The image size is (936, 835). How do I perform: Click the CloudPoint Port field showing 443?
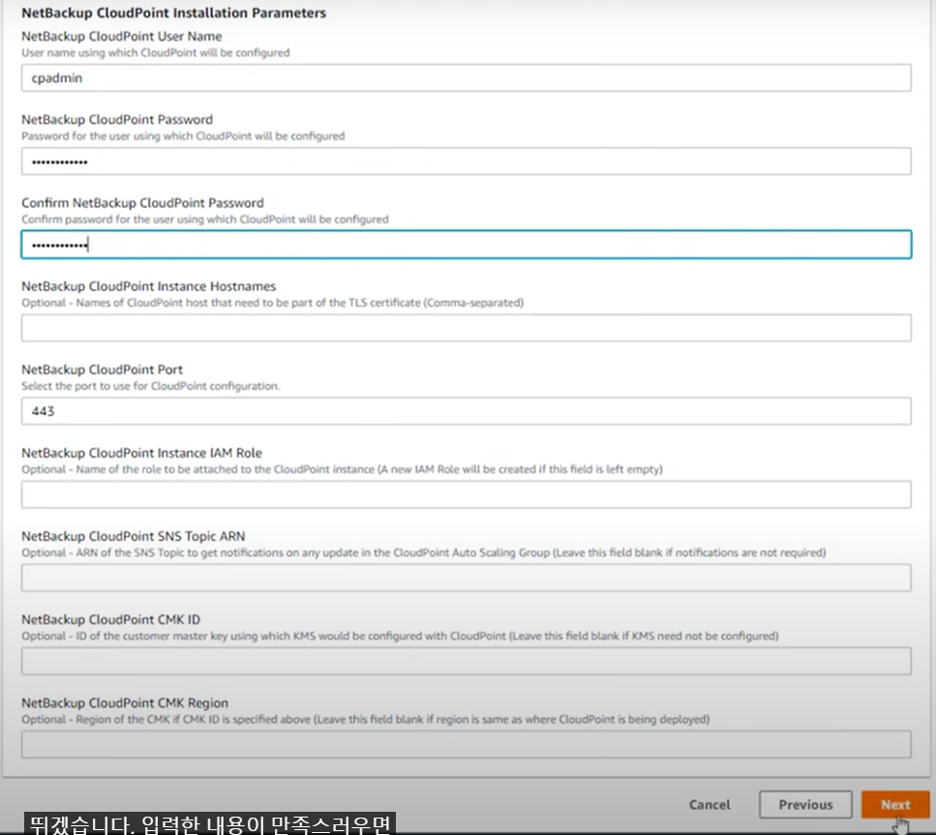tap(467, 411)
